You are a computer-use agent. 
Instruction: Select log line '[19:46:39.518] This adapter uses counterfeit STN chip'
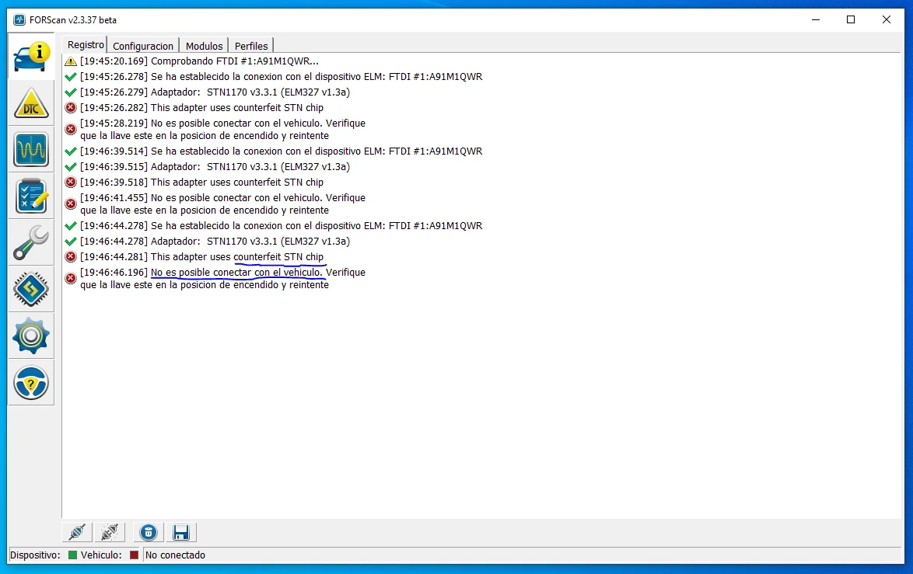point(201,182)
